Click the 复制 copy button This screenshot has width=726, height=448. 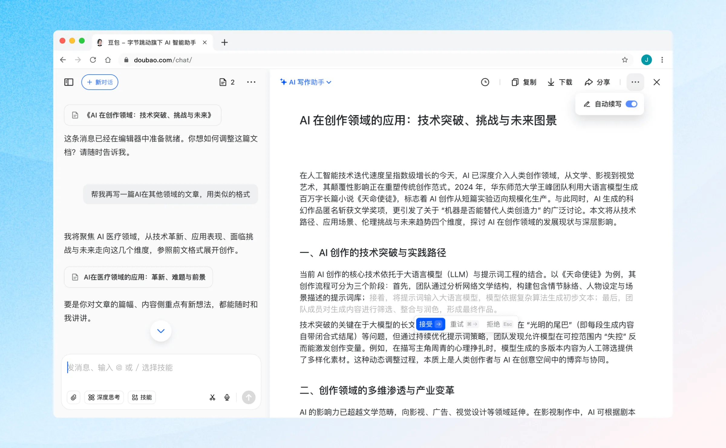(524, 82)
